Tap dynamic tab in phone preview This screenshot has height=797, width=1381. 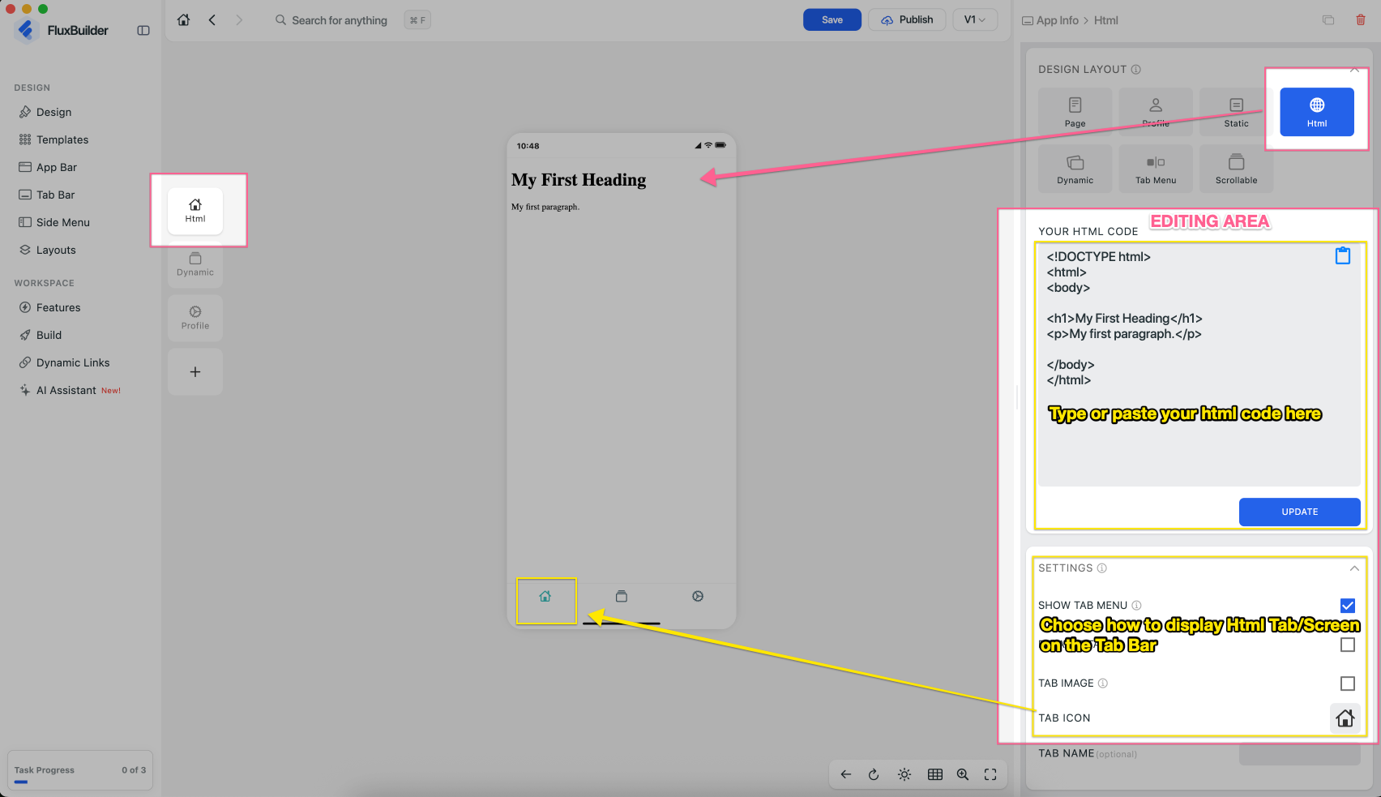(x=622, y=597)
